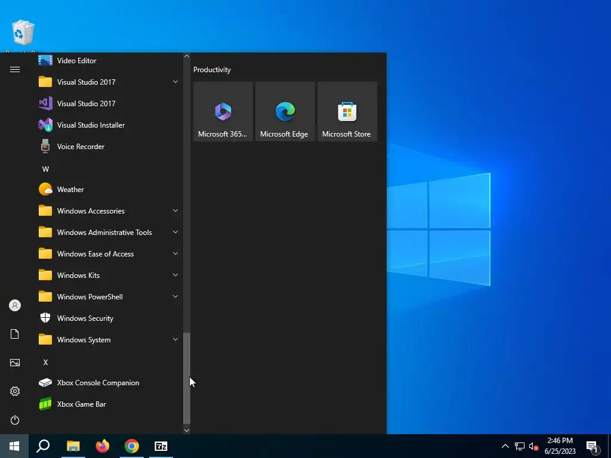
Task: Expand the Visual Studio 2017 folder chevron
Action: [x=175, y=82]
